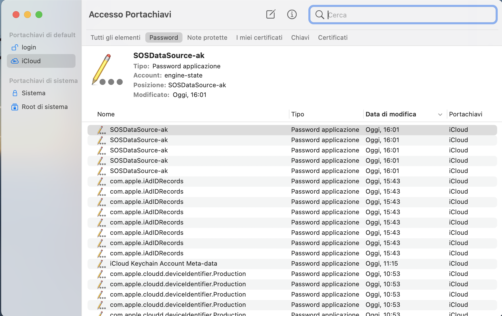Click the green zoom window button
This screenshot has height=316, width=502.
click(x=39, y=15)
